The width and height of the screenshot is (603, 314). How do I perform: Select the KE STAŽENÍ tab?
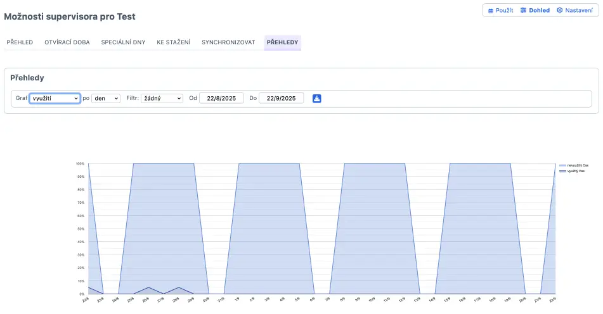173,42
